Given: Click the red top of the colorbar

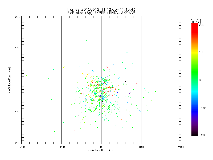Looking at the screenshot, I should click(x=195, y=25).
